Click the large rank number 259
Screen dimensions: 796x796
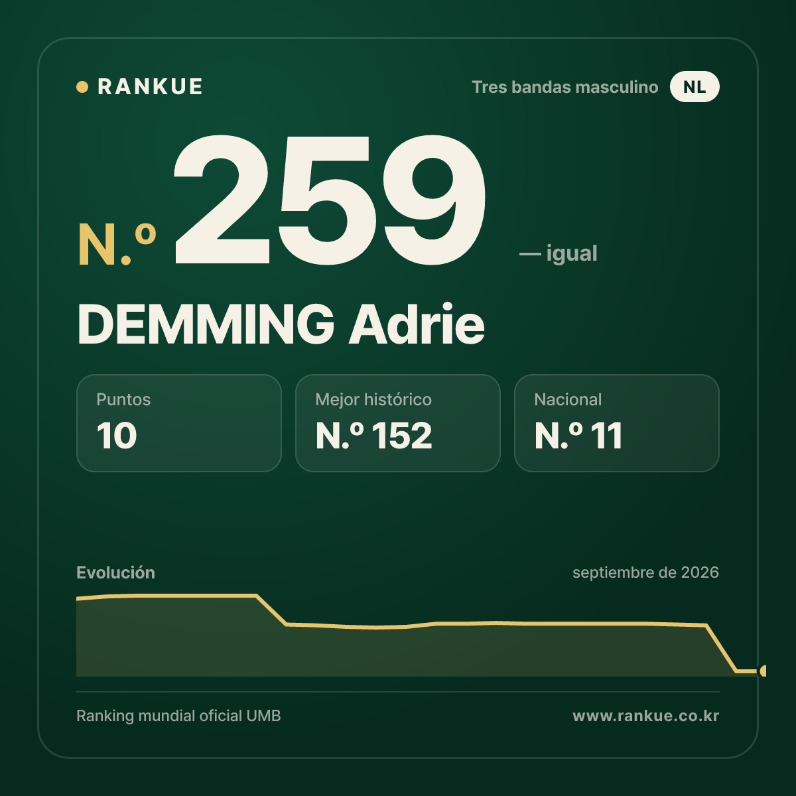(x=330, y=201)
